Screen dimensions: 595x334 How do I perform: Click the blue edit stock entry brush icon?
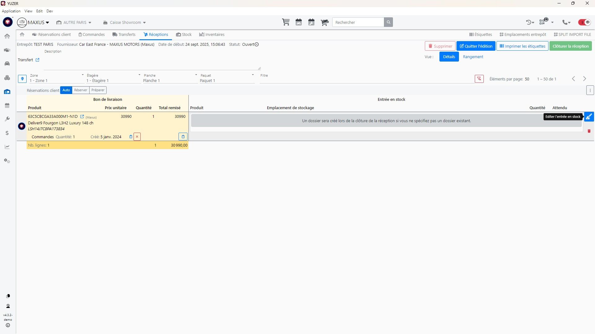coord(589,117)
